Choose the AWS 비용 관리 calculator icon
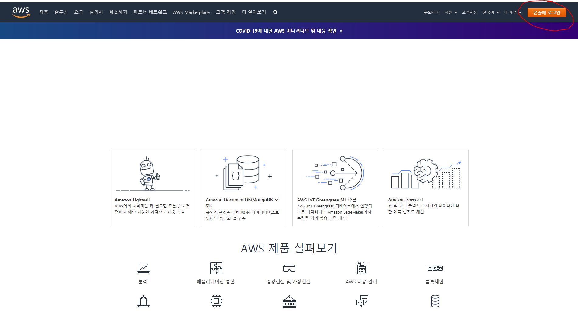The image size is (578, 312). (x=362, y=268)
